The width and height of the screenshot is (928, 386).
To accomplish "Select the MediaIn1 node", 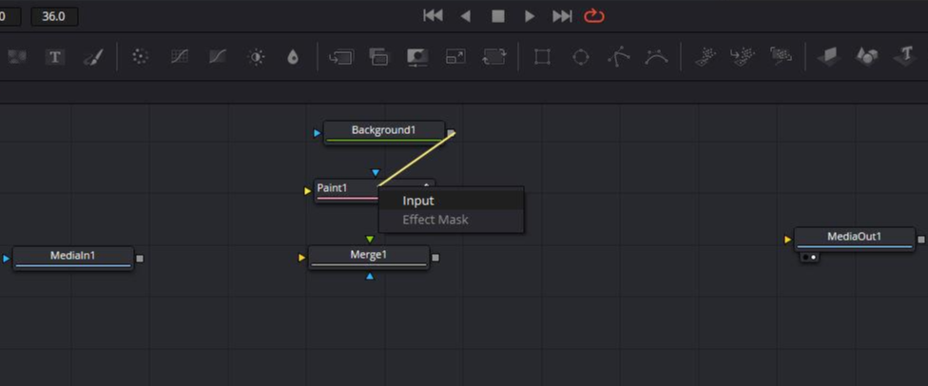I will click(x=73, y=258).
